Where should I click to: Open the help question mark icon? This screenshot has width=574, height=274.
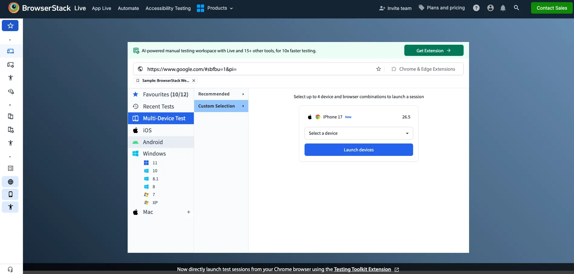[476, 8]
